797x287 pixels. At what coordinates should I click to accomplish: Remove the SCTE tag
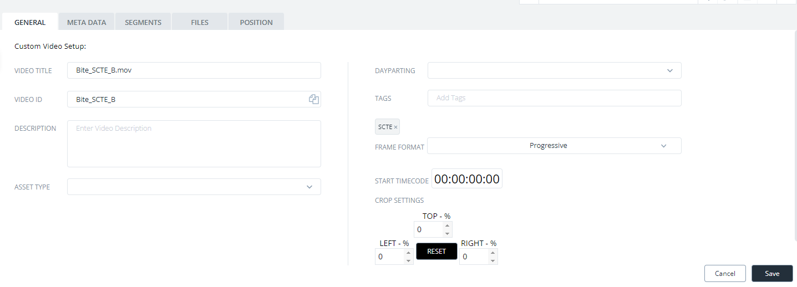pos(395,127)
